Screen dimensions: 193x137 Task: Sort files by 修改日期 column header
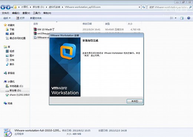(87, 24)
